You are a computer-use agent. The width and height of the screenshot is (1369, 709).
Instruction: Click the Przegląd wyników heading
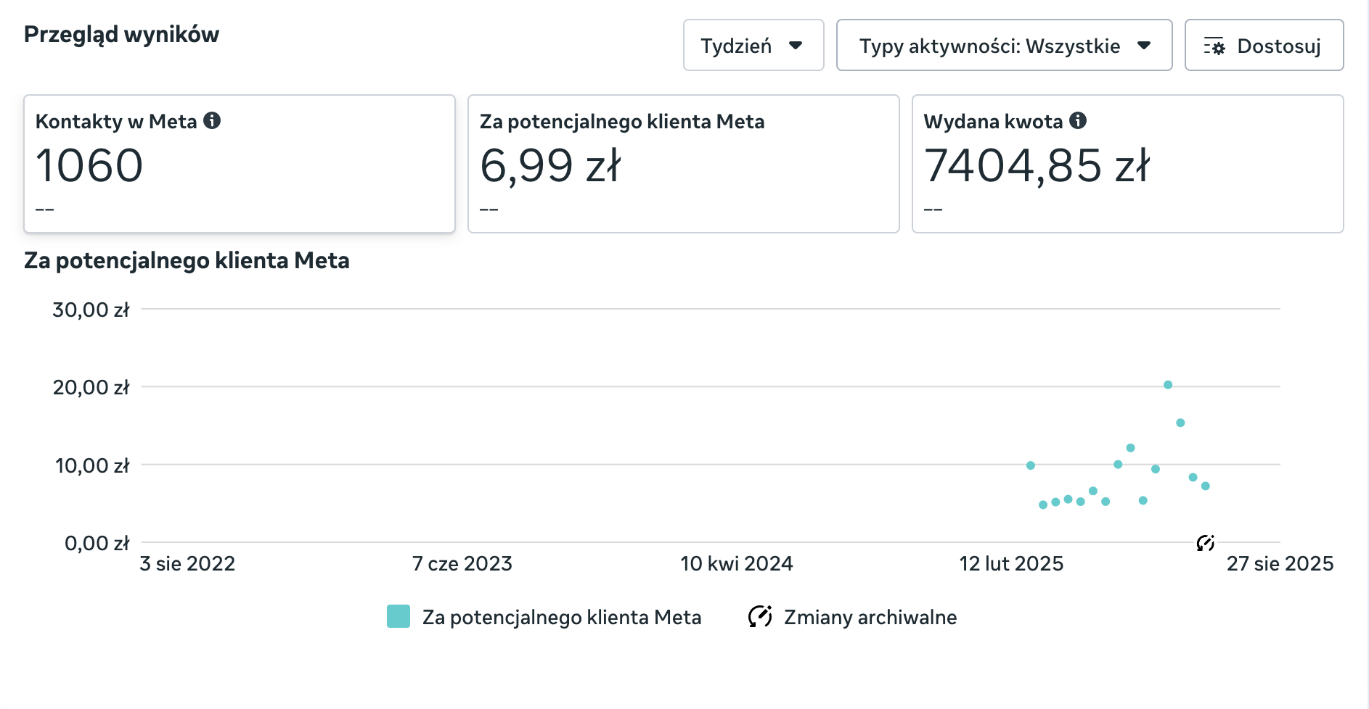pos(121,33)
